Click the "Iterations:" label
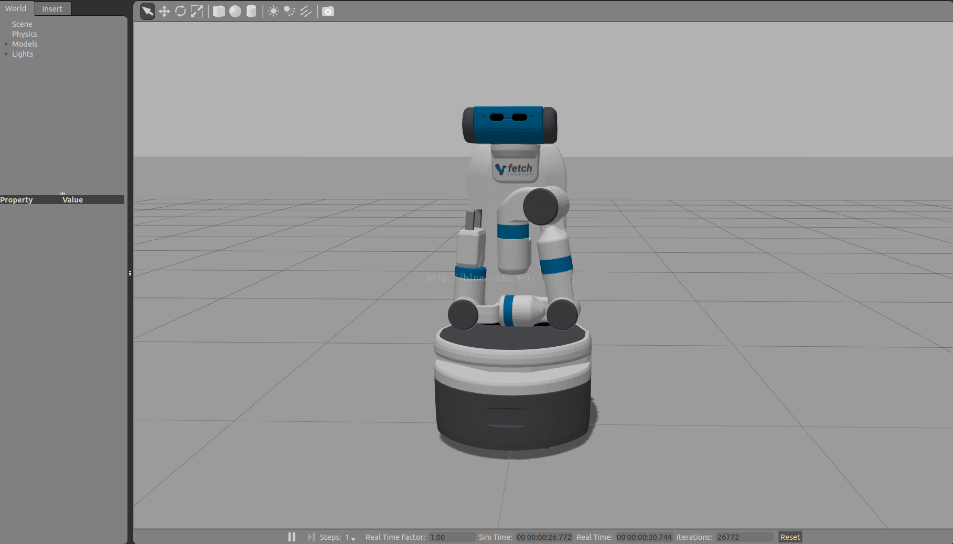Image resolution: width=953 pixels, height=544 pixels. click(694, 537)
